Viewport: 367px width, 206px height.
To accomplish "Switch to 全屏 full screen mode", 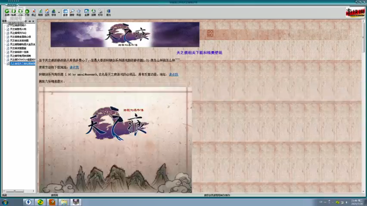I will 87,12.
